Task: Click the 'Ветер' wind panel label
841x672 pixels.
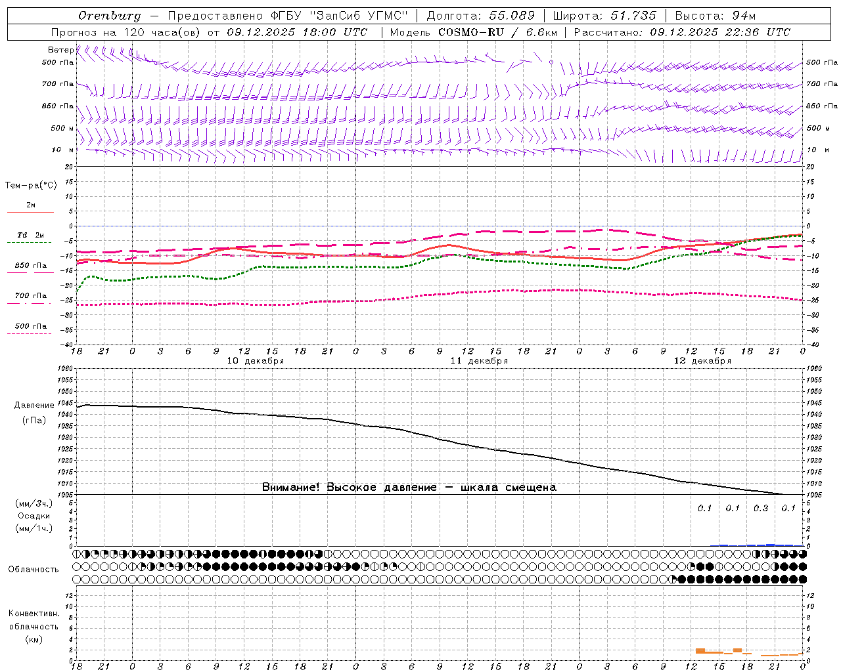Action: click(x=61, y=50)
